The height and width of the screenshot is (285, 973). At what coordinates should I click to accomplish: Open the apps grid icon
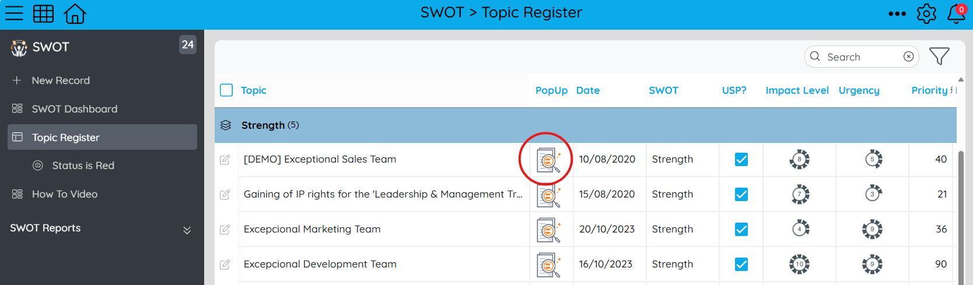point(43,13)
